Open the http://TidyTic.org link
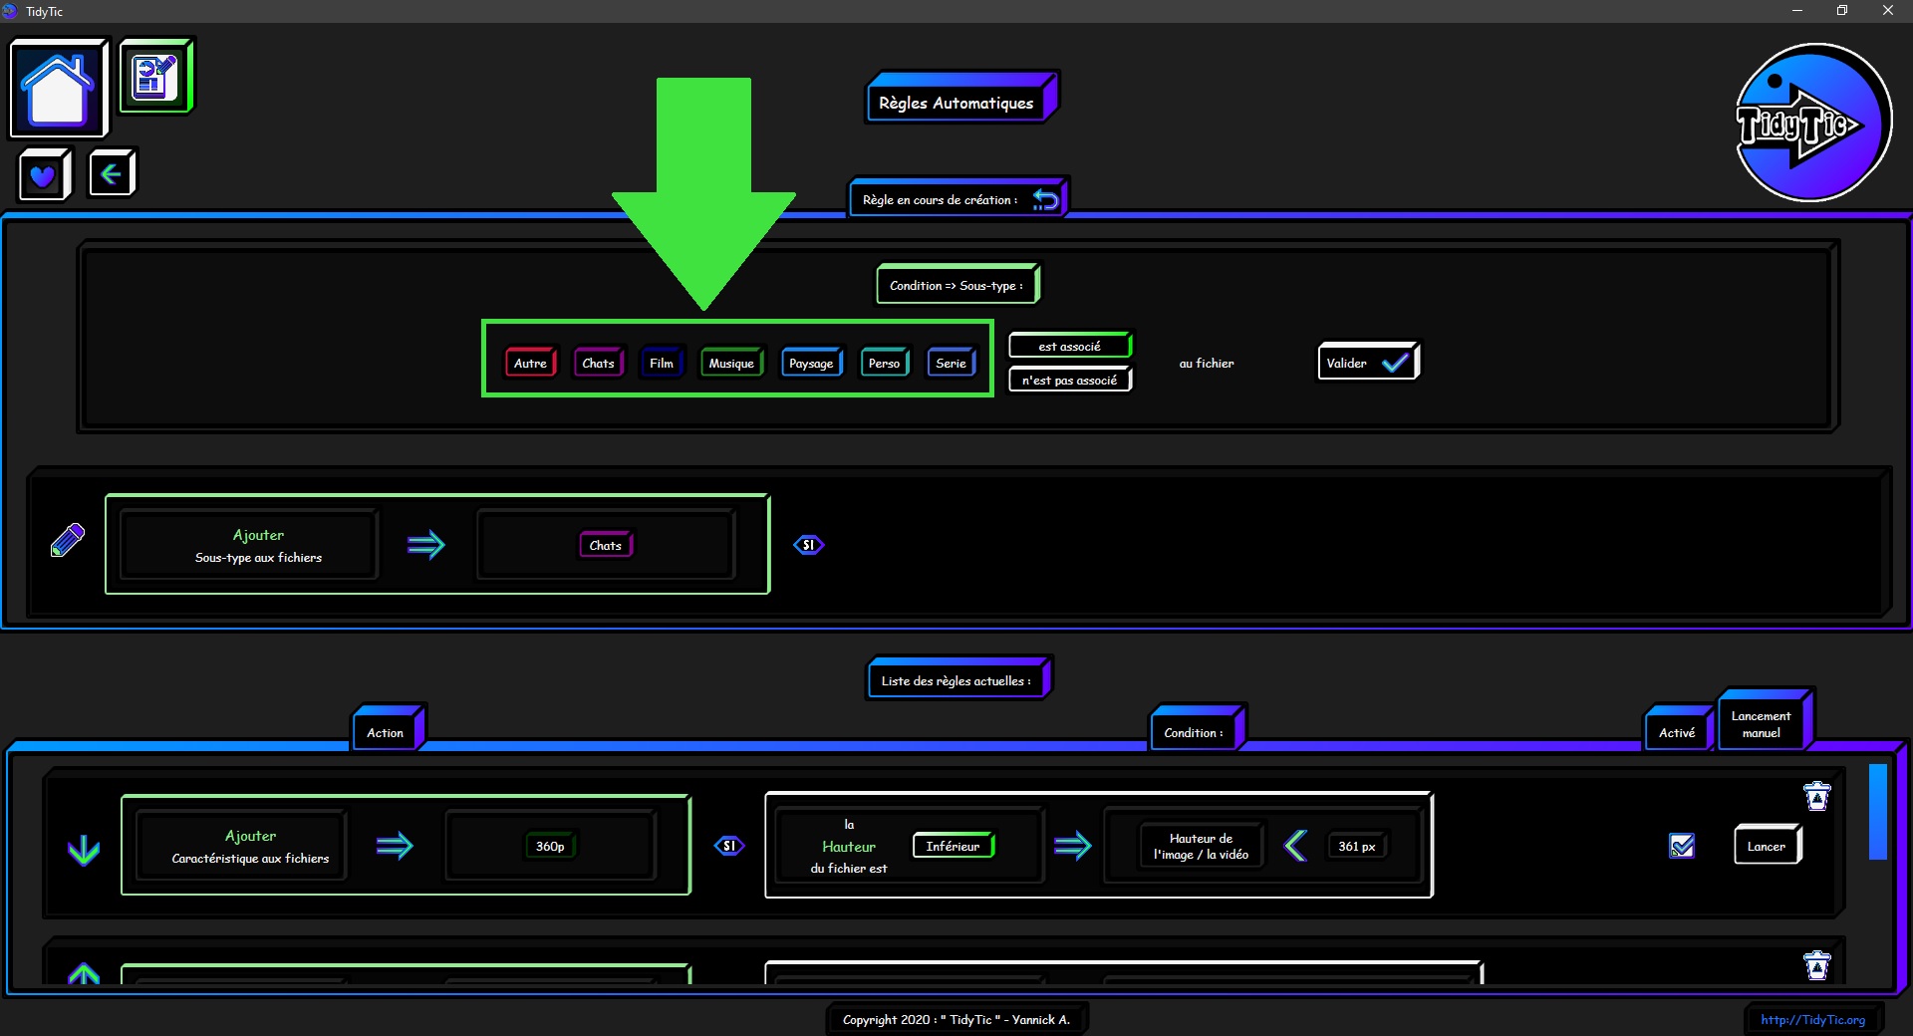Screen dimensions: 1913x1036 point(1812,1019)
